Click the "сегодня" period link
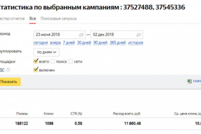The image size is (201, 134). pos(40,43)
